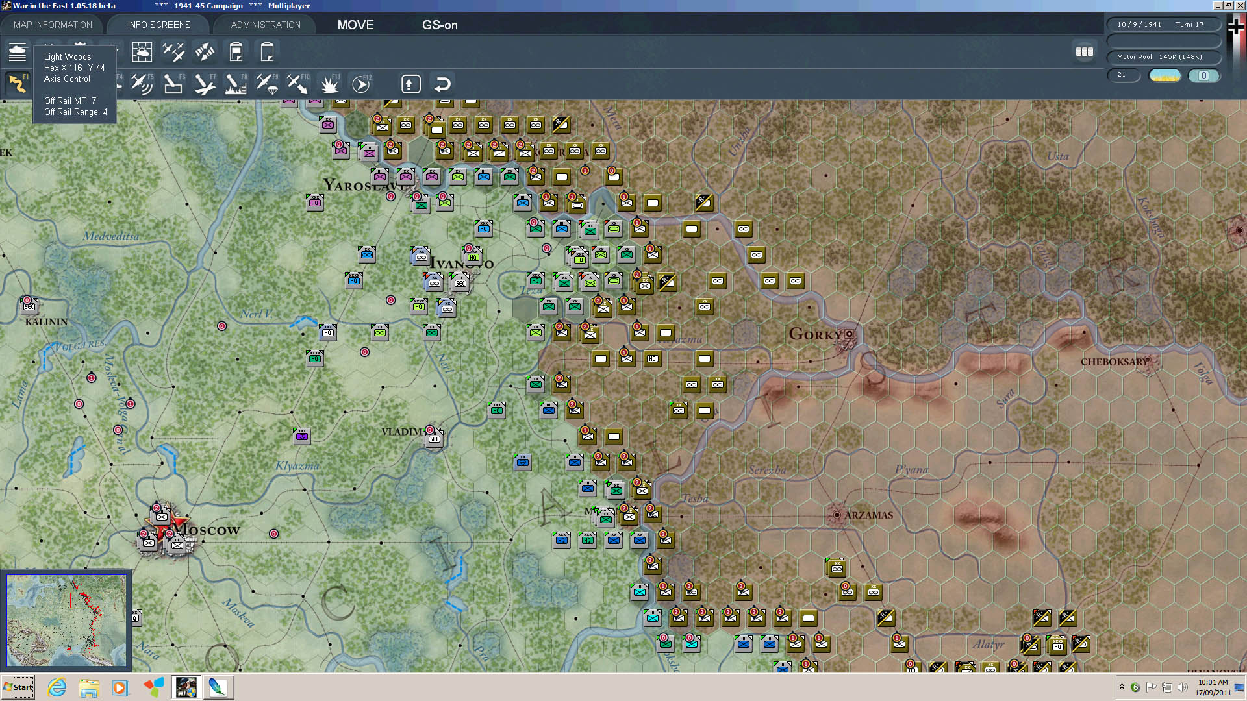The width and height of the screenshot is (1247, 701).
Task: Click the crossed aircraft icon in top toolbar
Action: [x=173, y=51]
